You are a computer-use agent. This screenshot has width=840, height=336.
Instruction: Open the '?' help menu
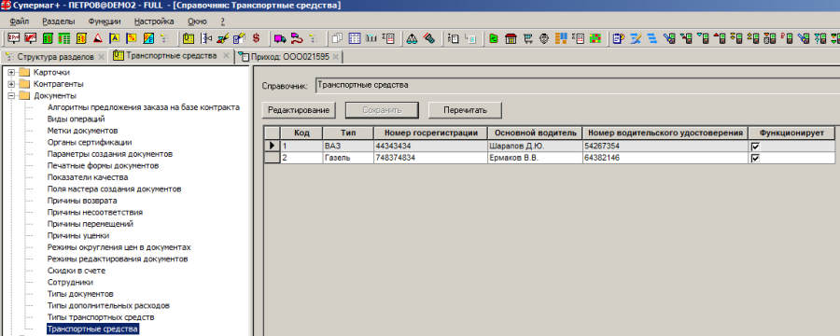[222, 21]
